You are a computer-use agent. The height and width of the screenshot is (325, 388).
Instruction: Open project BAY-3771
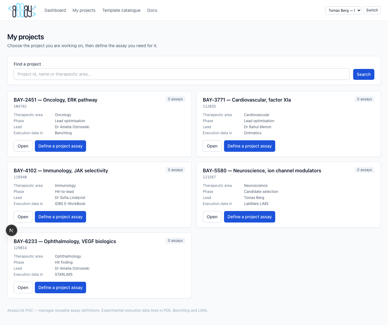212,146
